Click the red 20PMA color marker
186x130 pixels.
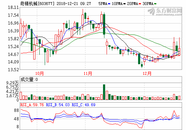[140, 4]
